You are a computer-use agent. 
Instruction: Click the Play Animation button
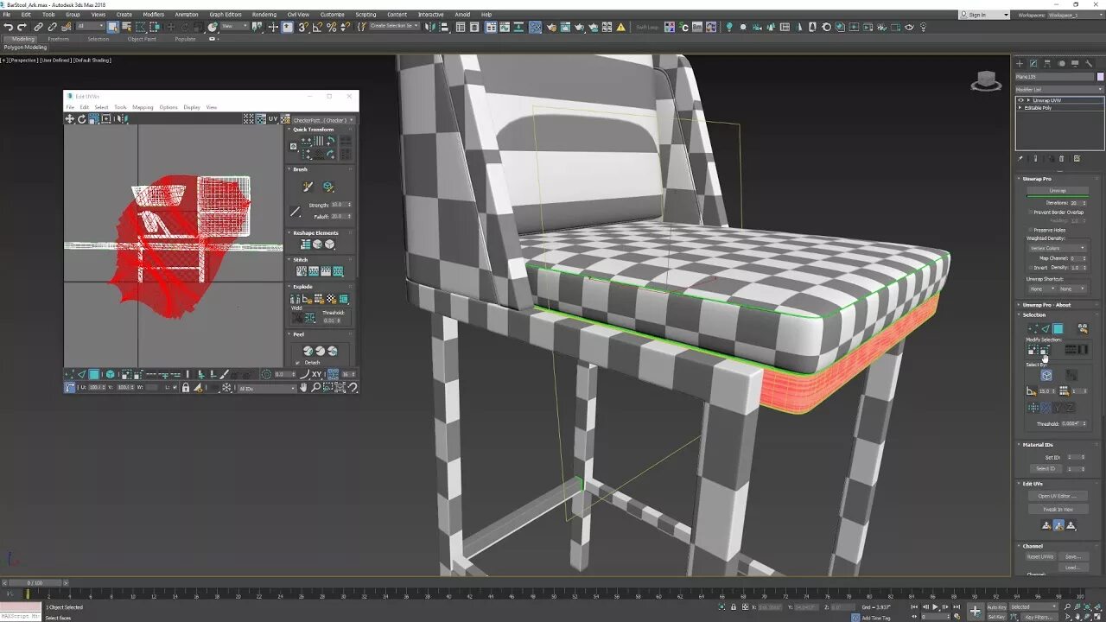coord(936,607)
